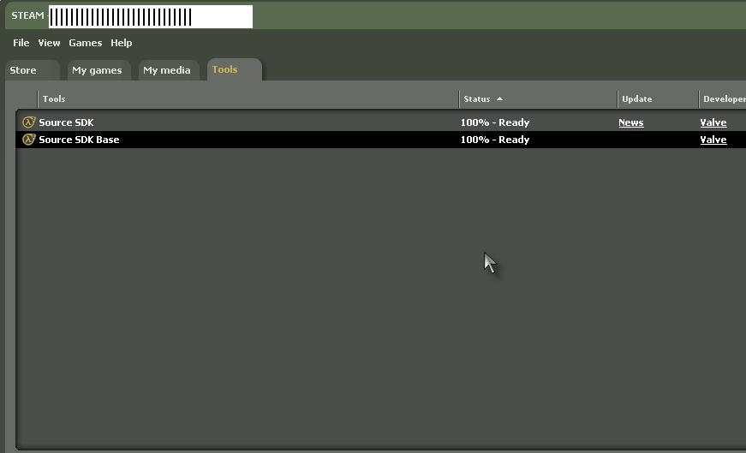The width and height of the screenshot is (746, 453).
Task: Switch to the My media tab
Action: point(169,70)
